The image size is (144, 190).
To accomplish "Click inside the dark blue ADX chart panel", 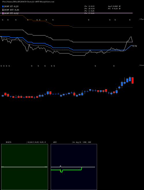I will click(x=74, y=167).
